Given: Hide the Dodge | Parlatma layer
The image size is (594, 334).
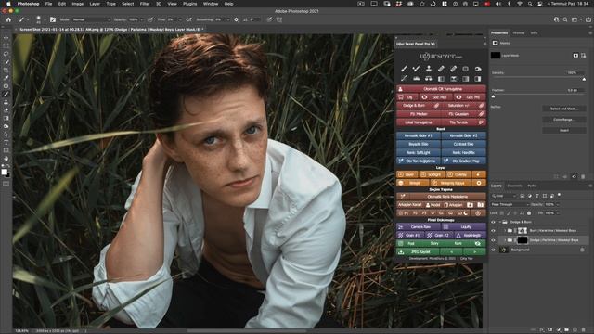Looking at the screenshot, I should click(493, 240).
